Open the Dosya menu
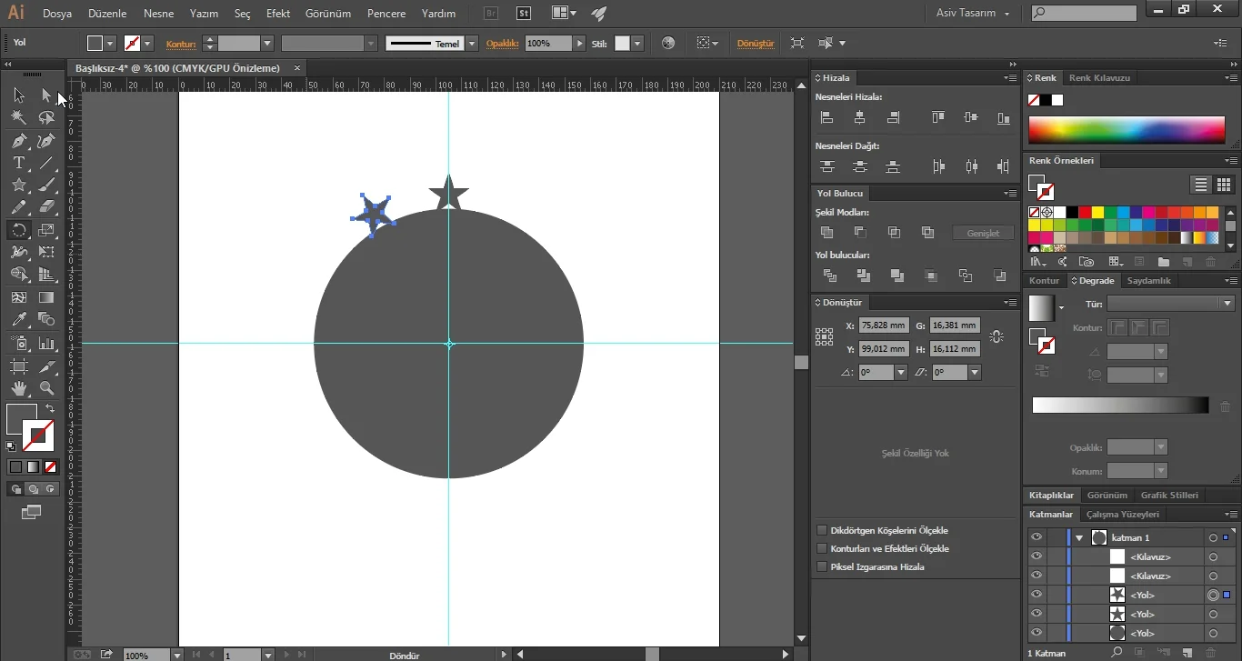 [57, 14]
